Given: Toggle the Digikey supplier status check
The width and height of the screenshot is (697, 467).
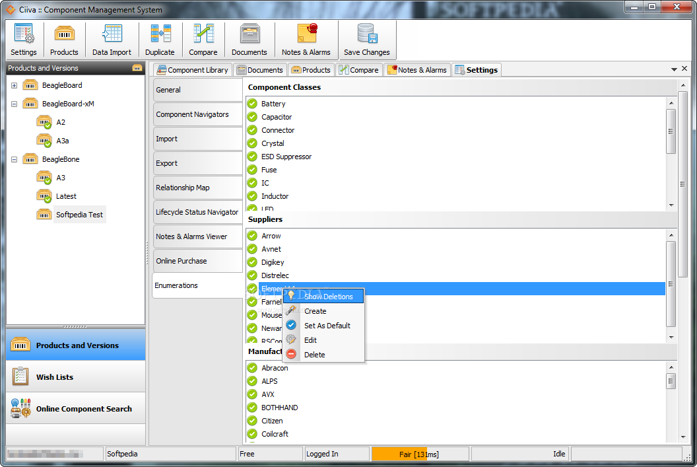Looking at the screenshot, I should tap(253, 262).
